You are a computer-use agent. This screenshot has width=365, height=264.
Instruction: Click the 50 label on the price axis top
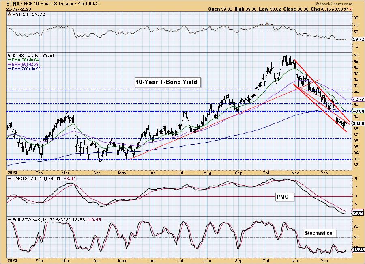[356, 55]
